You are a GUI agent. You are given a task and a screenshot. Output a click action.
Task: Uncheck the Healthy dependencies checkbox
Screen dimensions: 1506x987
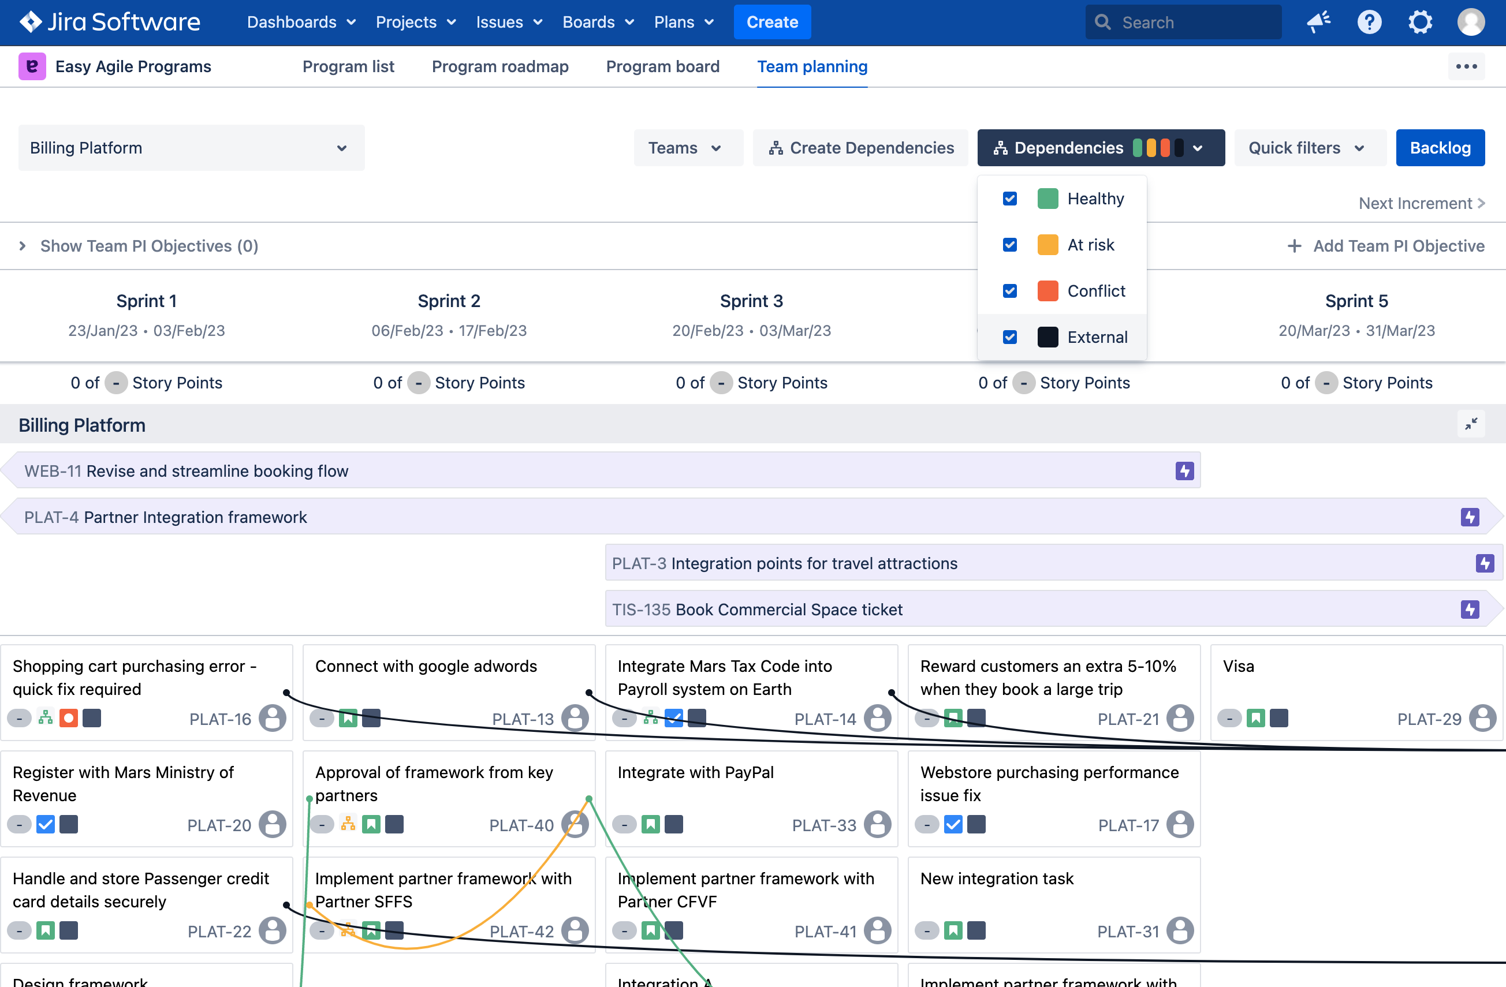coord(1010,199)
